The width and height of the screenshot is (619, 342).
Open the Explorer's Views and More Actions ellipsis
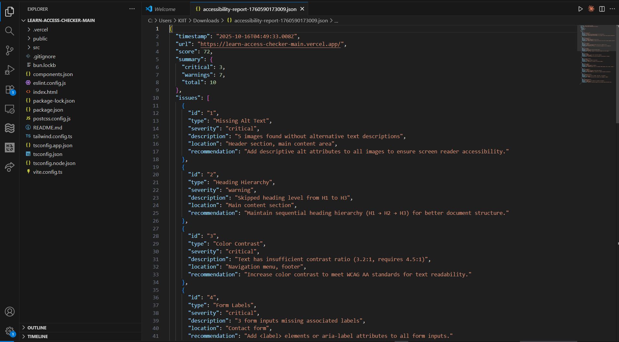(x=132, y=9)
